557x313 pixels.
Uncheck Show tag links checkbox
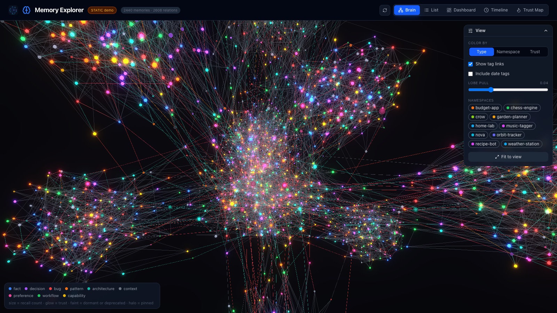[470, 64]
